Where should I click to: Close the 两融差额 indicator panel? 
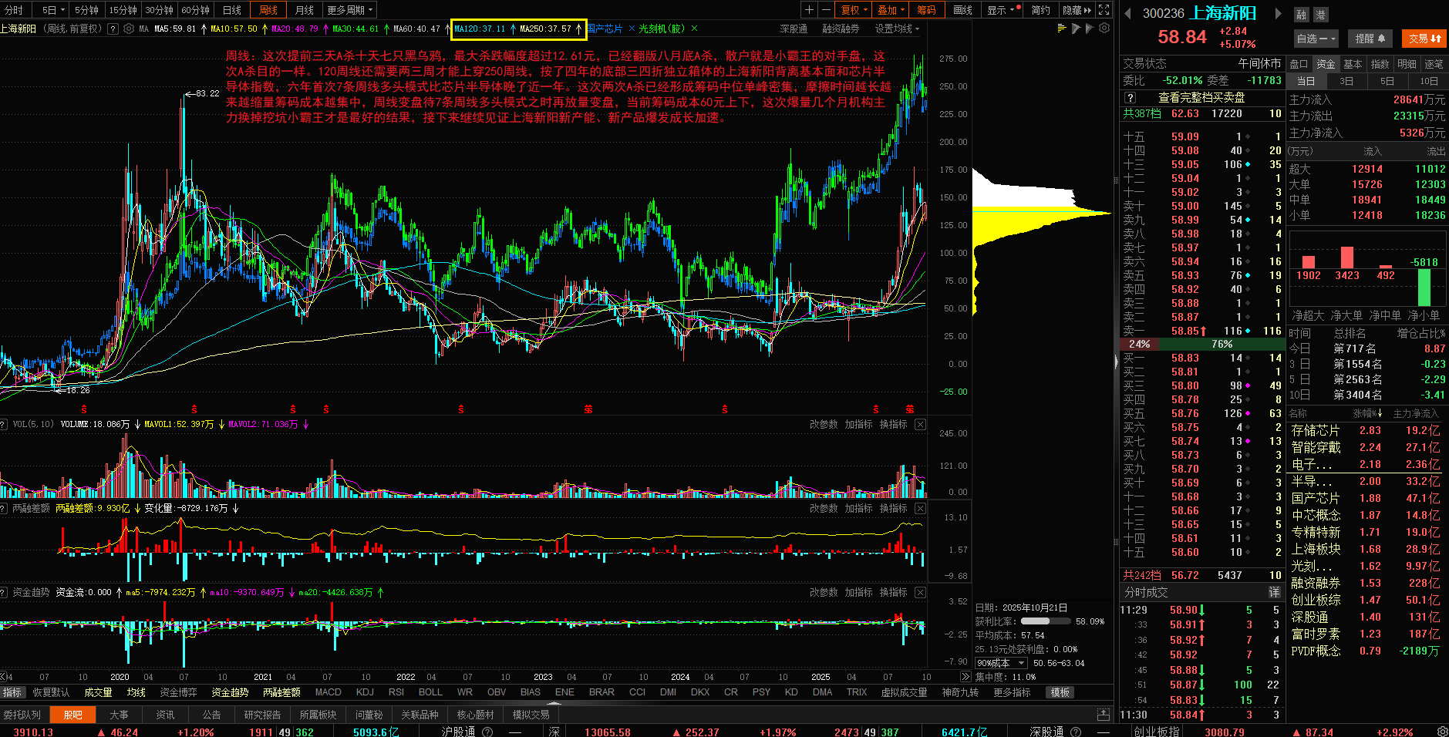coord(920,508)
